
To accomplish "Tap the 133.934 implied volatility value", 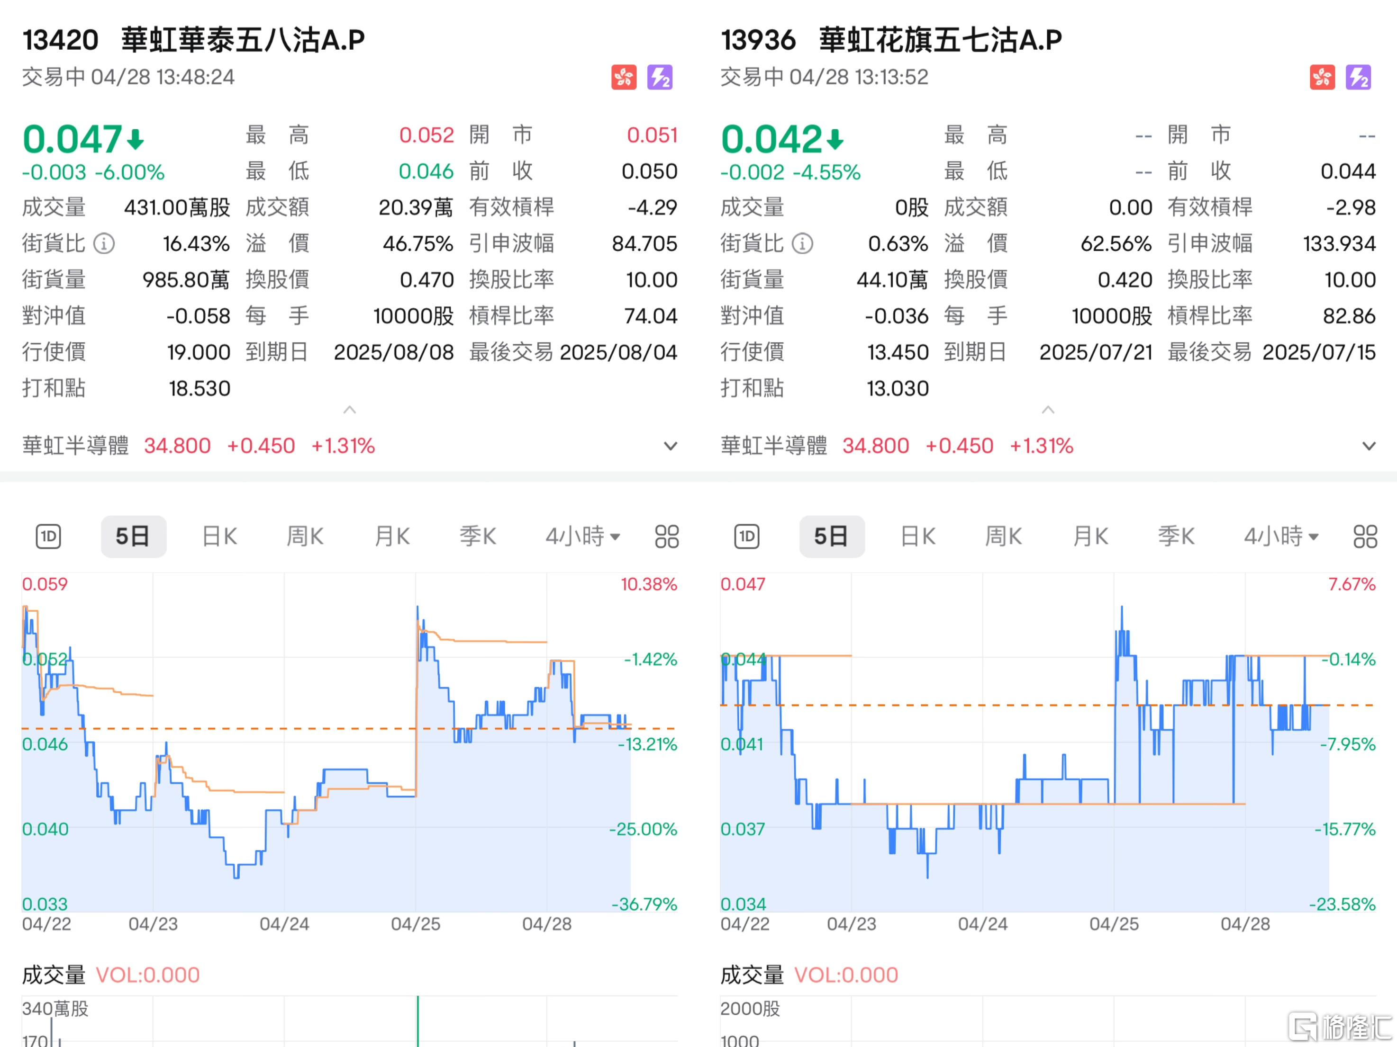I will (x=1340, y=243).
